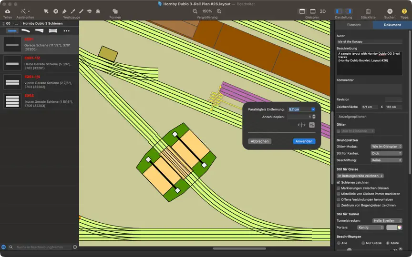Toggle the right sidebar in Darstellung

pyautogui.click(x=349, y=11)
